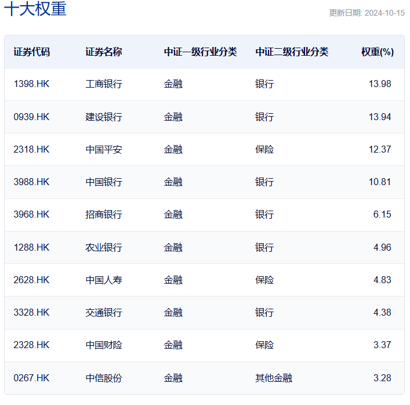Click 金融 in the 中国银行 row
410x405 pixels.
point(173,182)
